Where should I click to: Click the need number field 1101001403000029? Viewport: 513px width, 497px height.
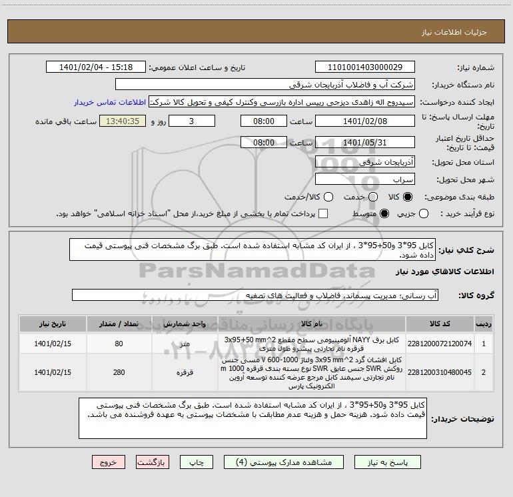pyautogui.click(x=365, y=67)
